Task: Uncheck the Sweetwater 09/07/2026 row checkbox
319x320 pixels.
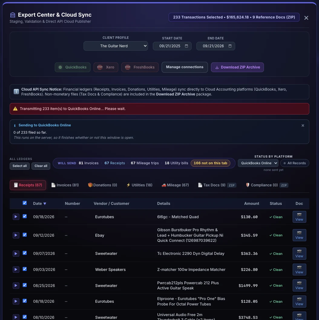Action: pos(25,253)
